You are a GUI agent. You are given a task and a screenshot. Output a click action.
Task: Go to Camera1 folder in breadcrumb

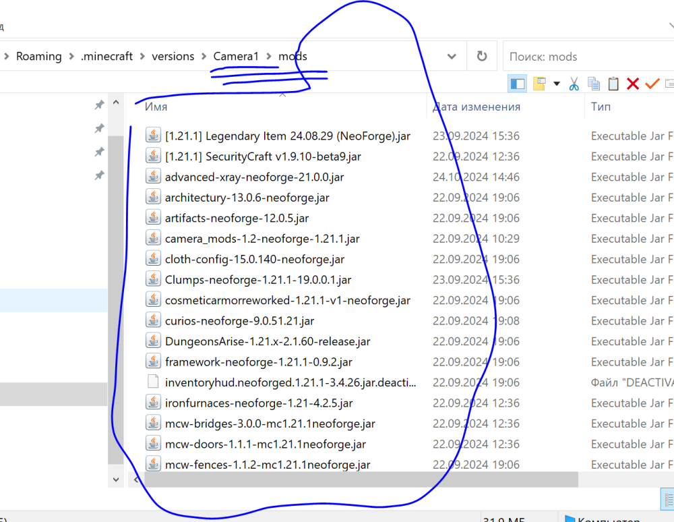(x=236, y=57)
